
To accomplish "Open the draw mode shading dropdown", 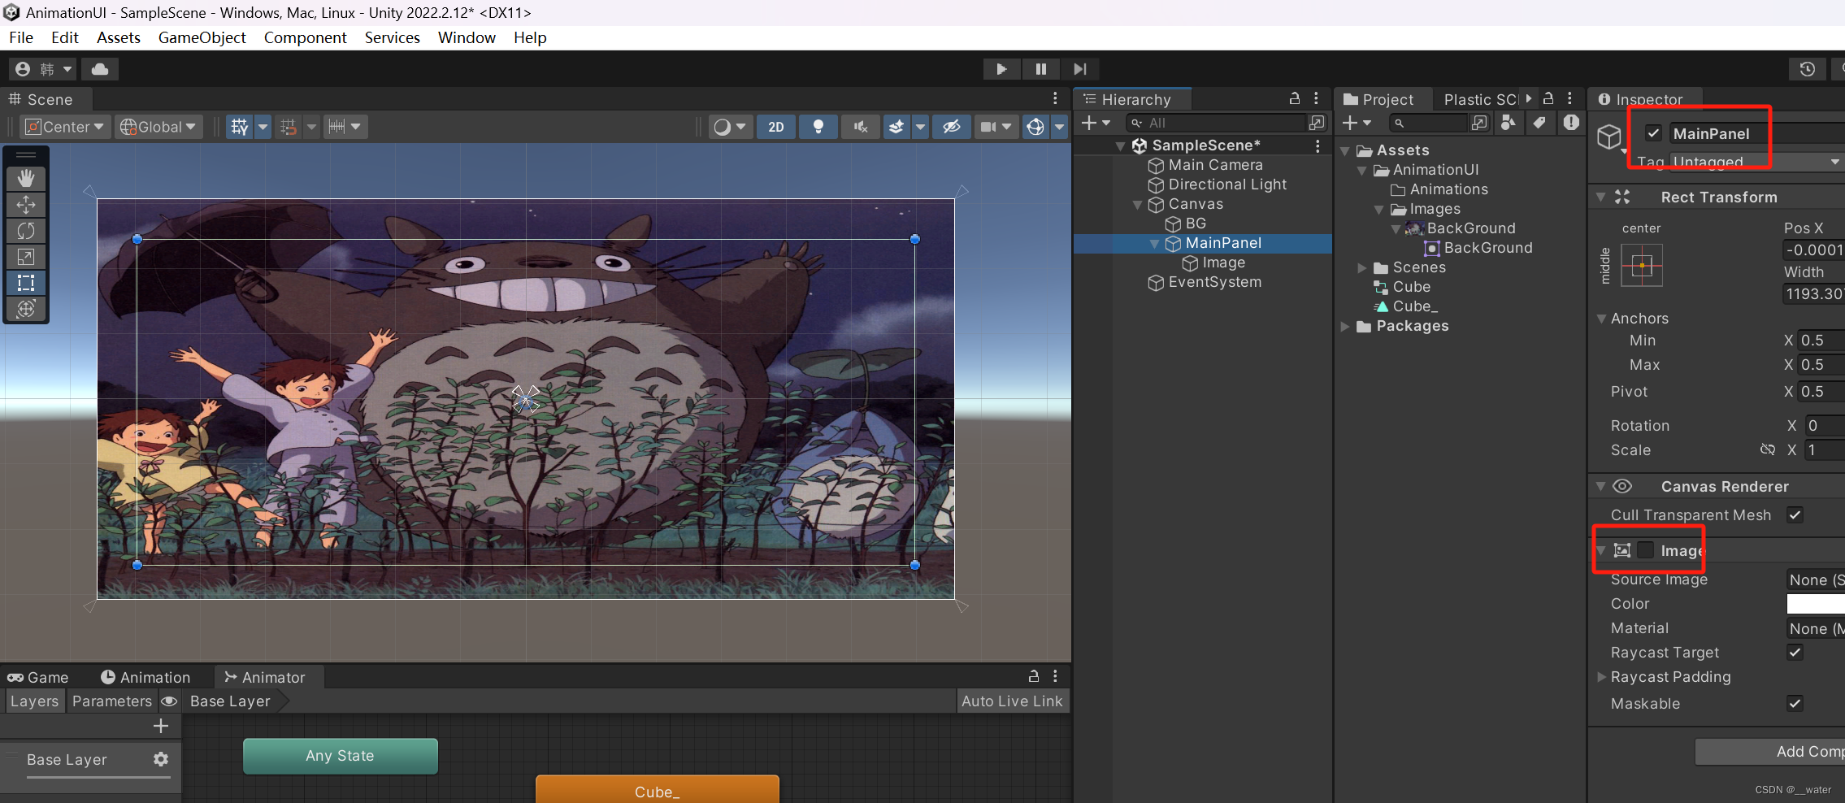I will [730, 127].
